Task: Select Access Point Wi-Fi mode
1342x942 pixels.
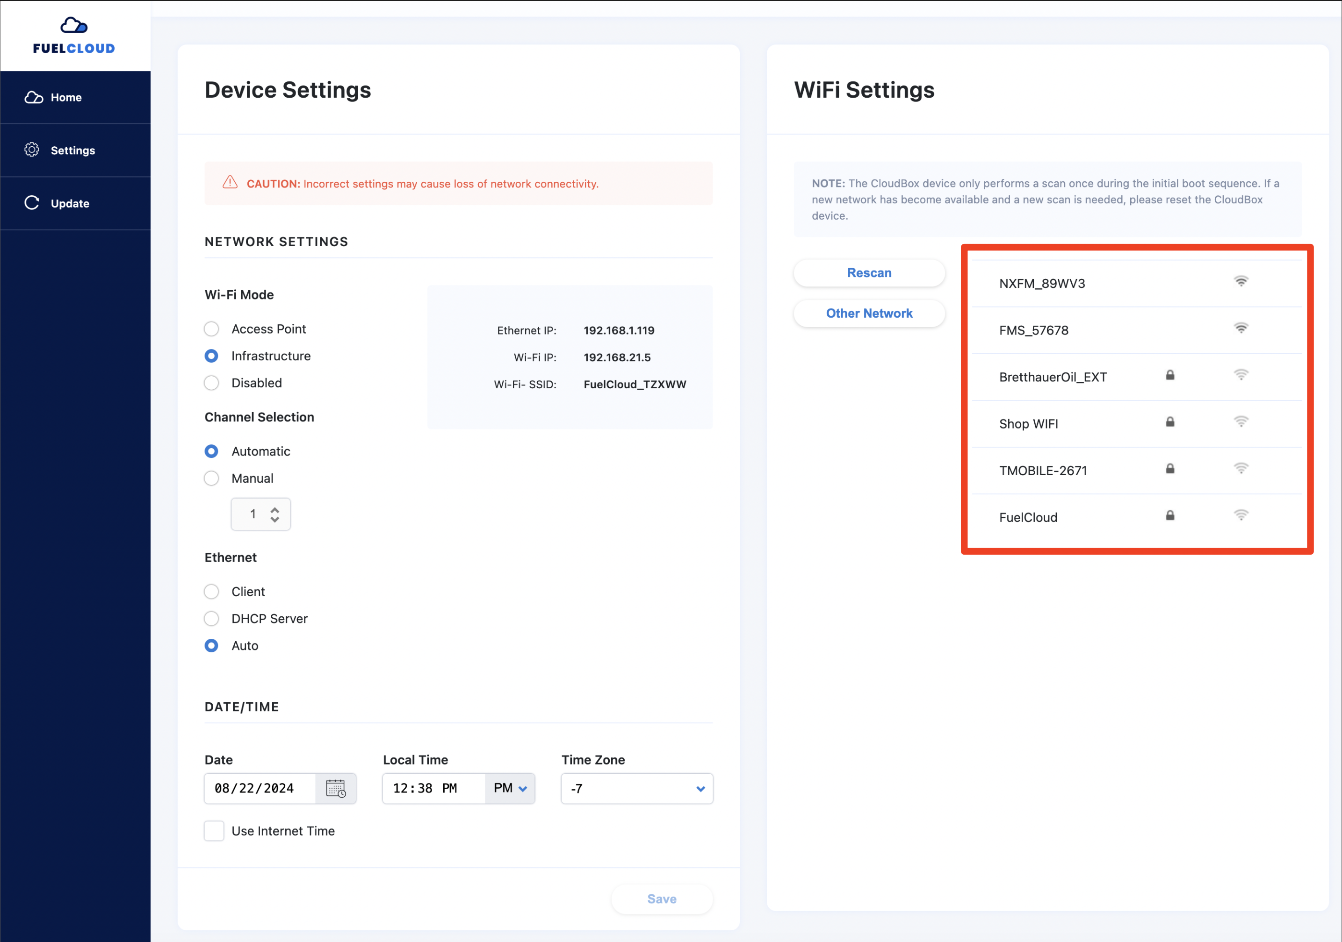Action: pos(211,329)
